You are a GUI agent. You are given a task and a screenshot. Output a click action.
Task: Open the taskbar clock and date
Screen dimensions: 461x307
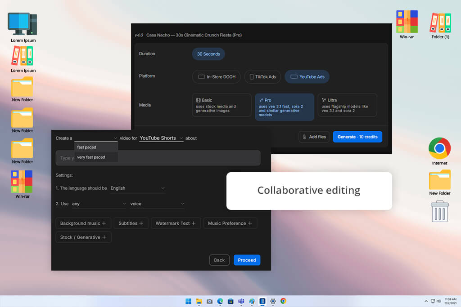[450, 301]
